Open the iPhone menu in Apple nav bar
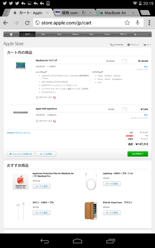 coord(75,34)
